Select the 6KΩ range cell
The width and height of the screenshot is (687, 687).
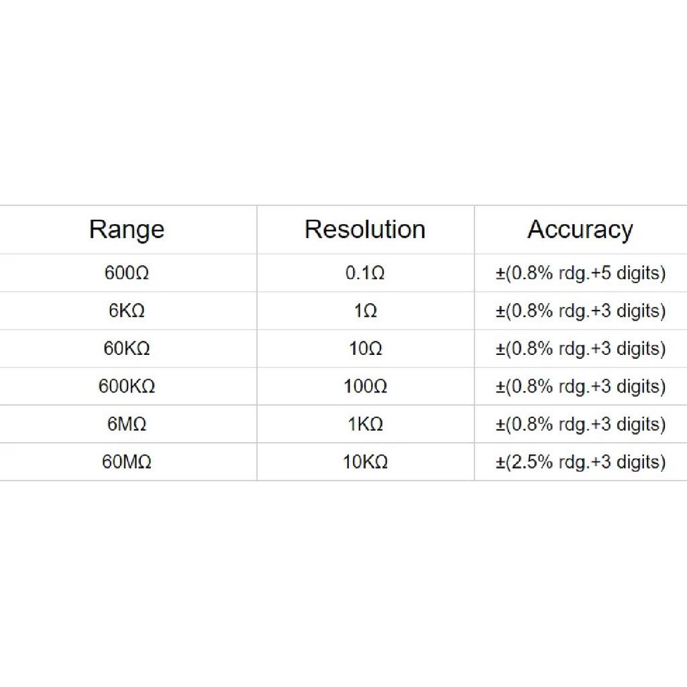coord(127,311)
